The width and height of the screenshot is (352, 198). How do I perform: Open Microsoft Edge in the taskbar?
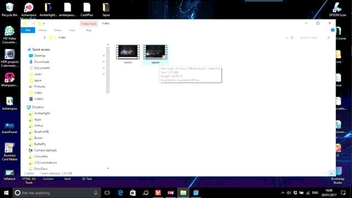click(120, 193)
